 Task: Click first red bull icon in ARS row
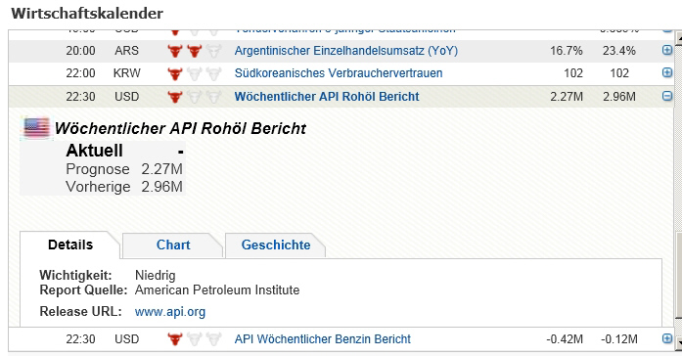pos(175,51)
